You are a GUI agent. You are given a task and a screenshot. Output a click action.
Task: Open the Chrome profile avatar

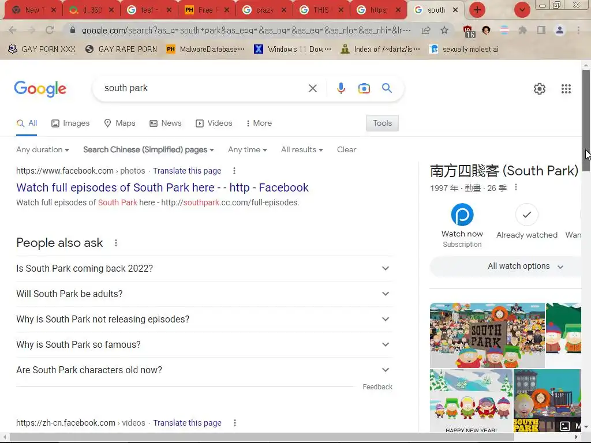[x=560, y=30]
